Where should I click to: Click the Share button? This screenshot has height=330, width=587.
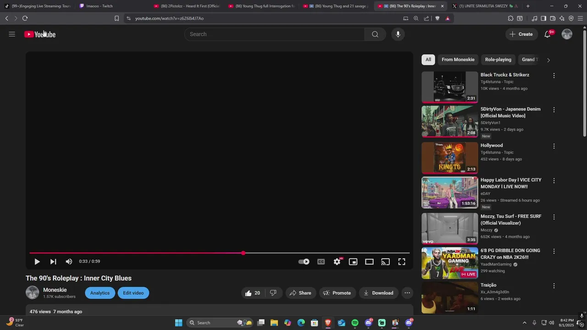click(300, 293)
